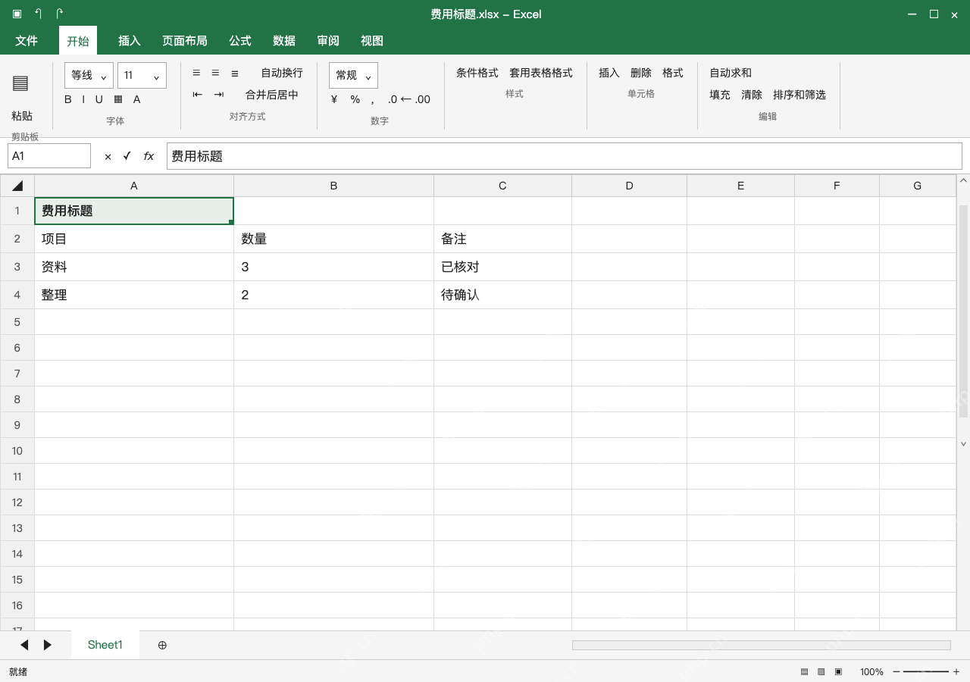Redo the last undone action
This screenshot has height=682, width=970.
pos(59,14)
